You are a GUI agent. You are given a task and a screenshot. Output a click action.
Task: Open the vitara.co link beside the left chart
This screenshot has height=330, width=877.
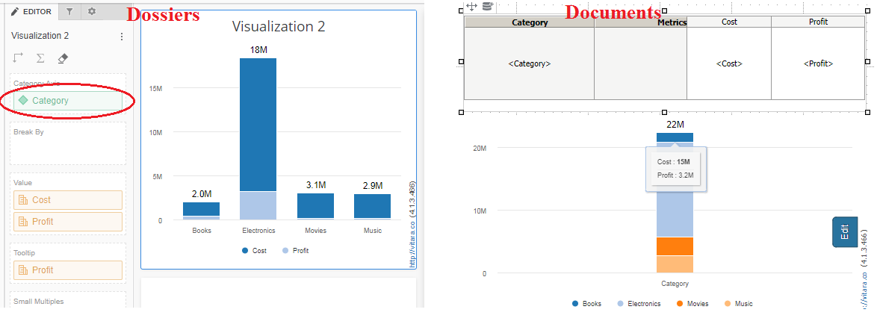point(412,223)
